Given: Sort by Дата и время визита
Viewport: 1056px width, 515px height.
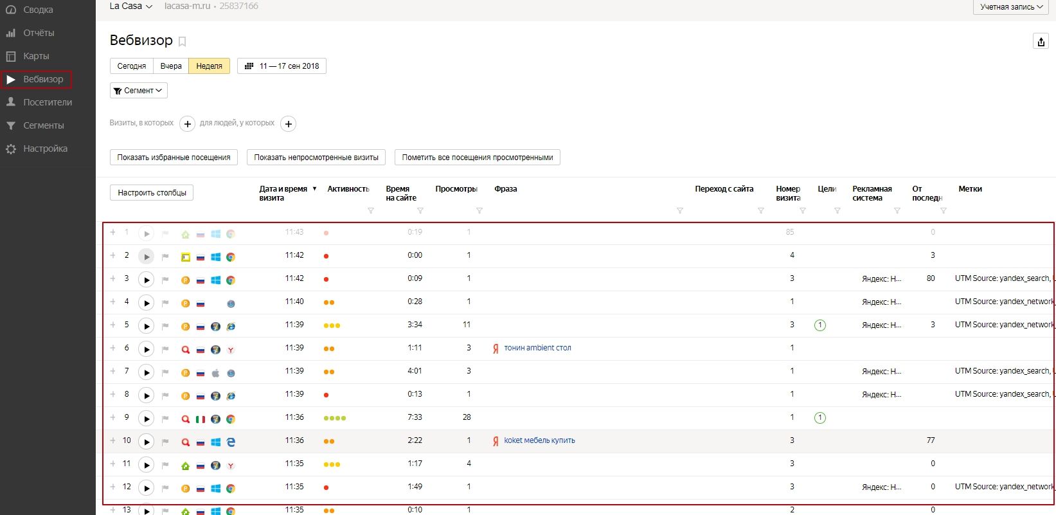Looking at the screenshot, I should [288, 194].
